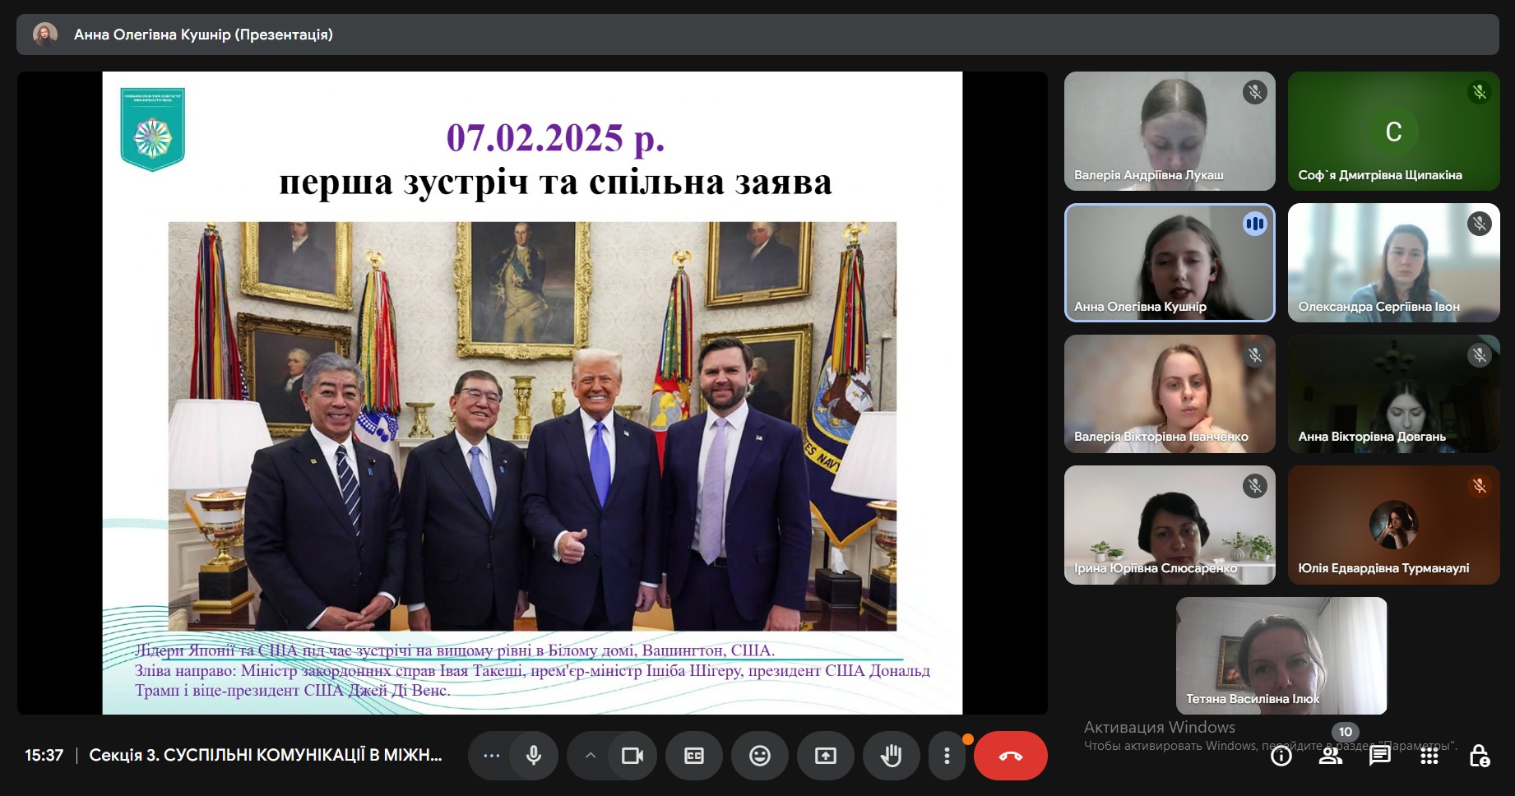This screenshot has width=1515, height=796.
Task: Raise your hand in the meeting
Action: [891, 756]
